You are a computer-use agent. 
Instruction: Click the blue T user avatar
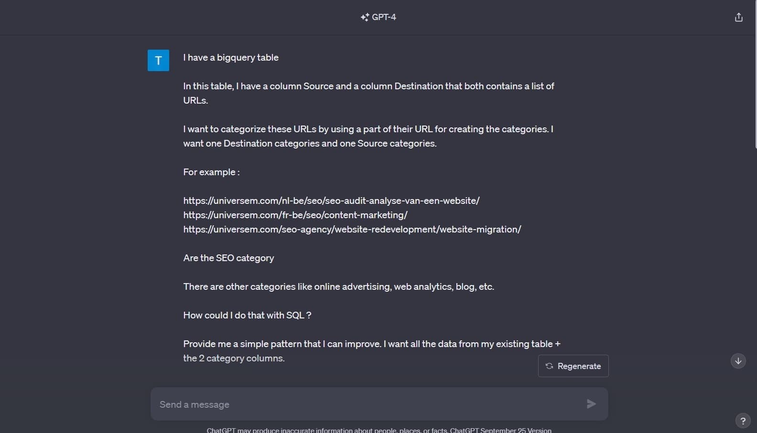(158, 60)
